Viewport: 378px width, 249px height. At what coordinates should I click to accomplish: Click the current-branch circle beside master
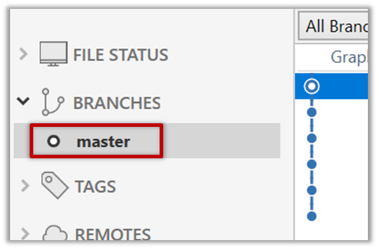pos(53,142)
